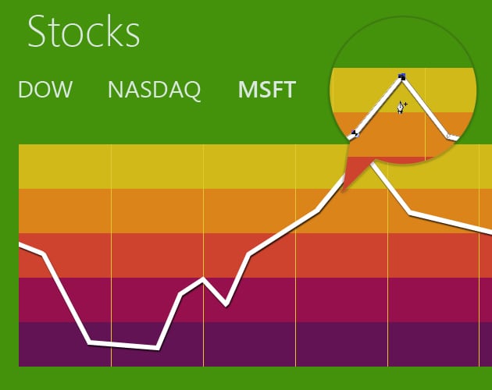Click the Stocks title heading
492x390 pixels.
coord(84,32)
